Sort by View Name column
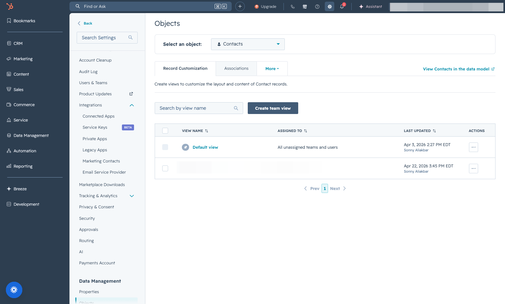The height and width of the screenshot is (304, 505). coord(195,131)
